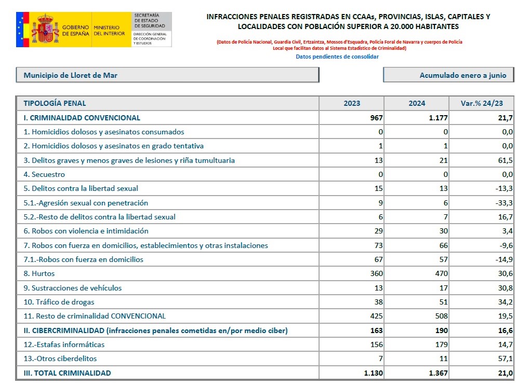Click the II. CIBERCRIMINALIDAD row label
The width and height of the screenshot is (516, 386).
tap(155, 330)
